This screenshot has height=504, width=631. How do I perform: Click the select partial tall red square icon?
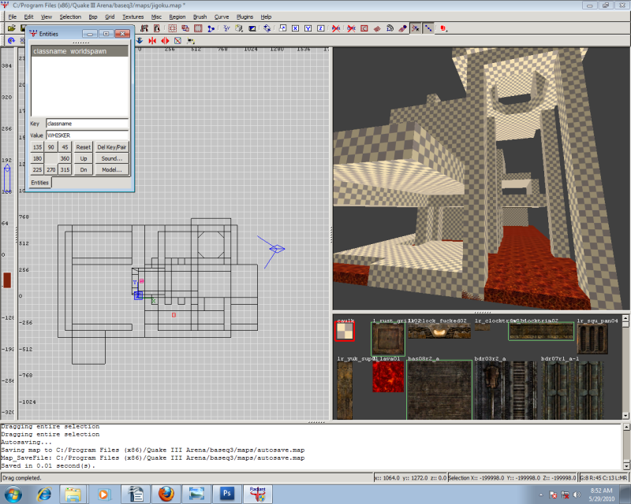198,28
